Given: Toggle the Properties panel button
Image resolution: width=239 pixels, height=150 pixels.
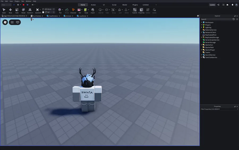Looking at the screenshot, I should click(141, 11).
